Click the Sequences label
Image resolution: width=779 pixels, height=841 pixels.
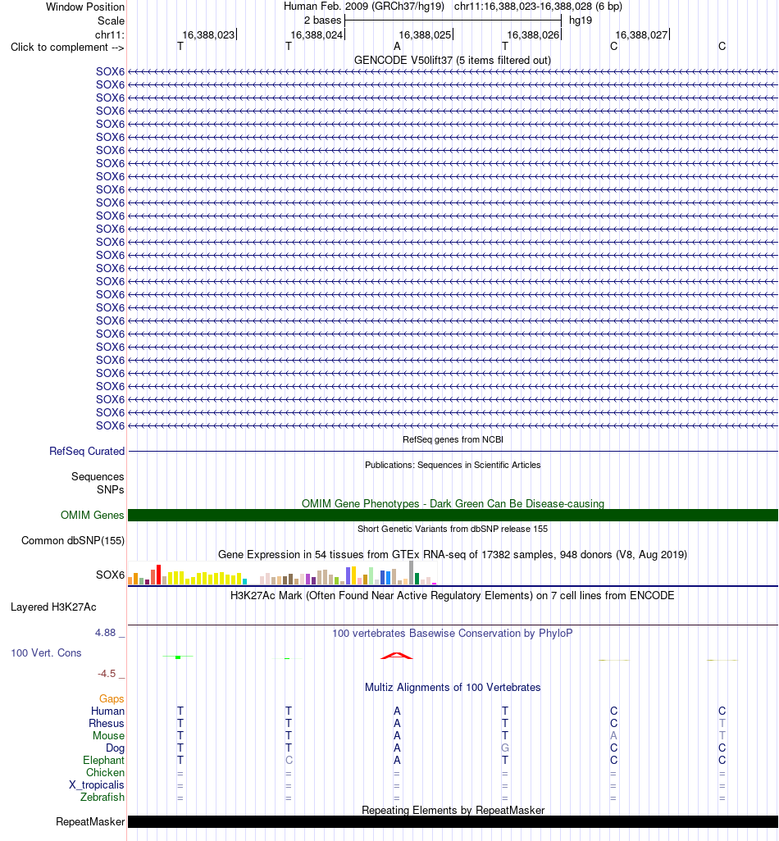[98, 476]
